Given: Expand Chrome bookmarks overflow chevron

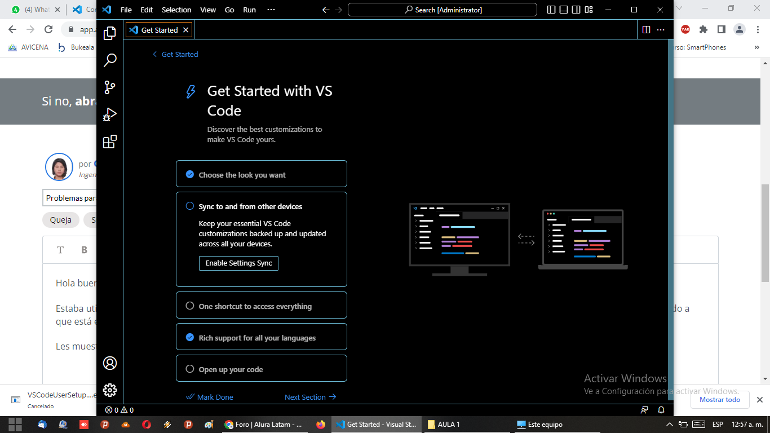Looking at the screenshot, I should pos(756,47).
